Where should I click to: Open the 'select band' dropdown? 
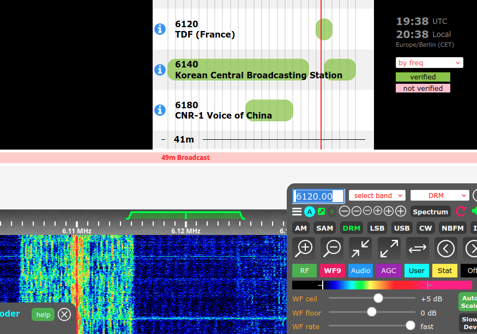tap(377, 195)
